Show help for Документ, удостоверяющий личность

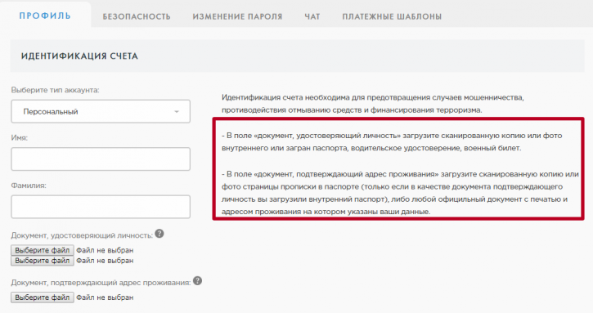tap(159, 234)
